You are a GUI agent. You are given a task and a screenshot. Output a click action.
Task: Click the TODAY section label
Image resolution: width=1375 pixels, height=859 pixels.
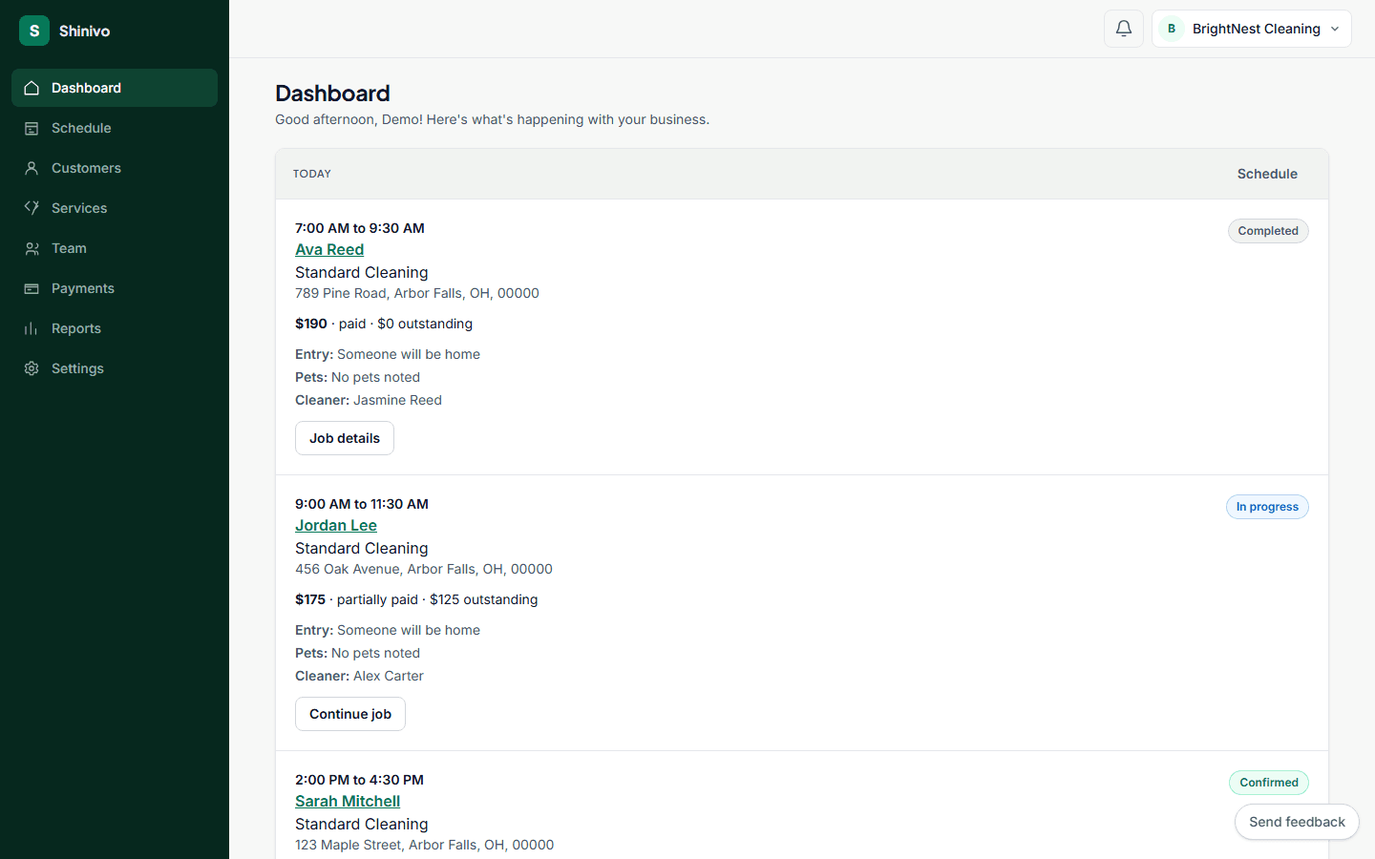[312, 174]
